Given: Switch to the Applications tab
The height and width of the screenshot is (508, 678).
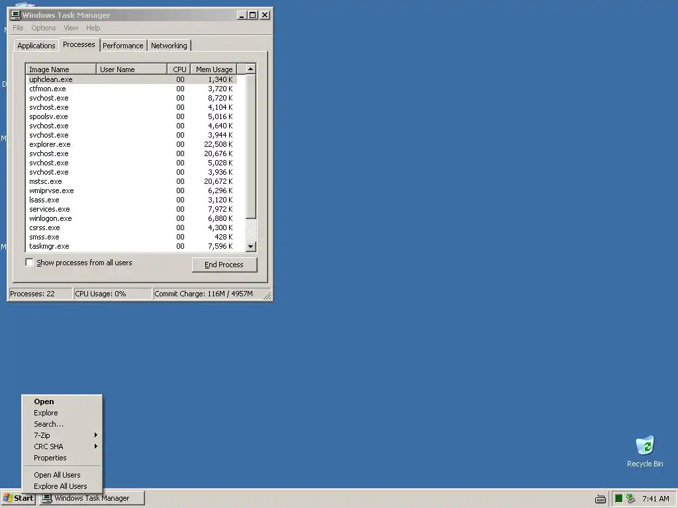Looking at the screenshot, I should click(36, 46).
